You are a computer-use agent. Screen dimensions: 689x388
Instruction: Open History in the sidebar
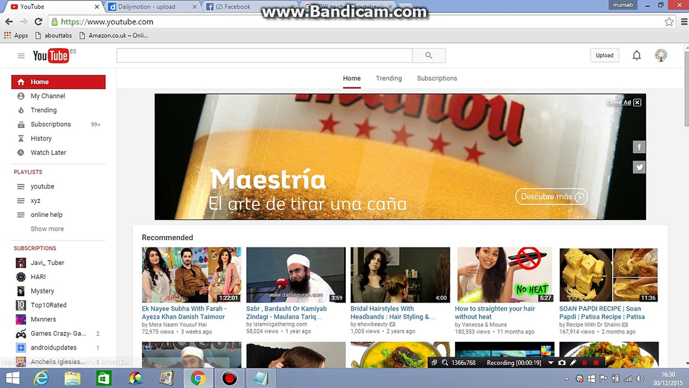tap(41, 138)
